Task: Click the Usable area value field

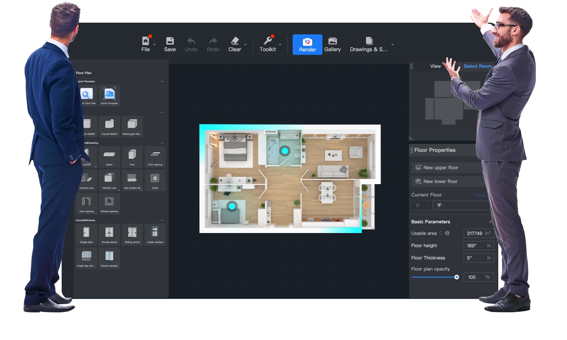Action: 479,233
